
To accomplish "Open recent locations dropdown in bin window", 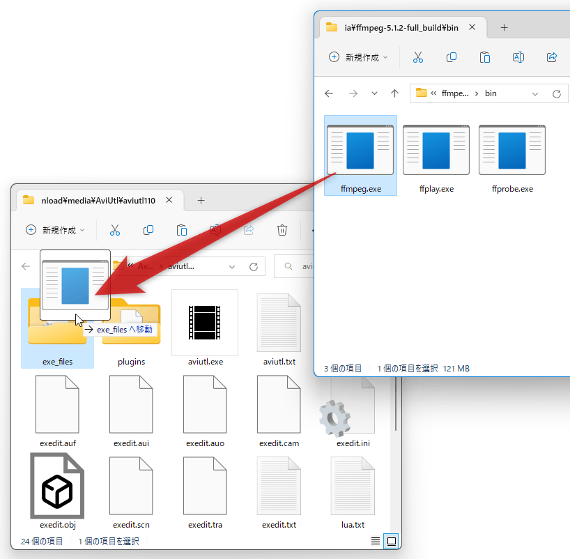I will point(374,93).
